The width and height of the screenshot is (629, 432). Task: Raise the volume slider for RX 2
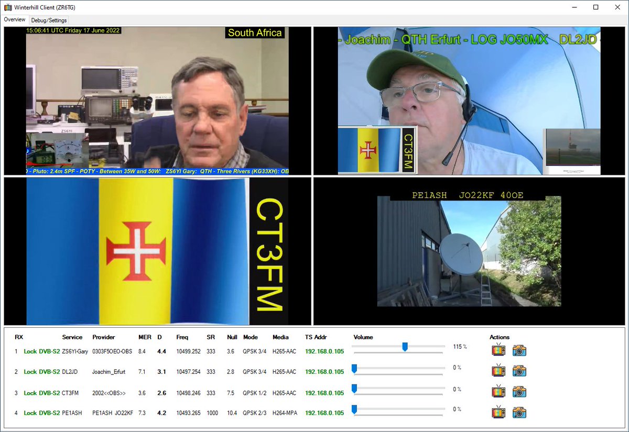pyautogui.click(x=355, y=367)
